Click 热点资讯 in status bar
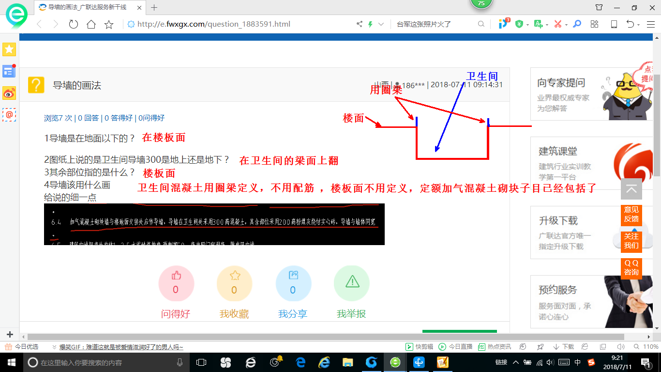661x372 pixels. pyautogui.click(x=495, y=347)
